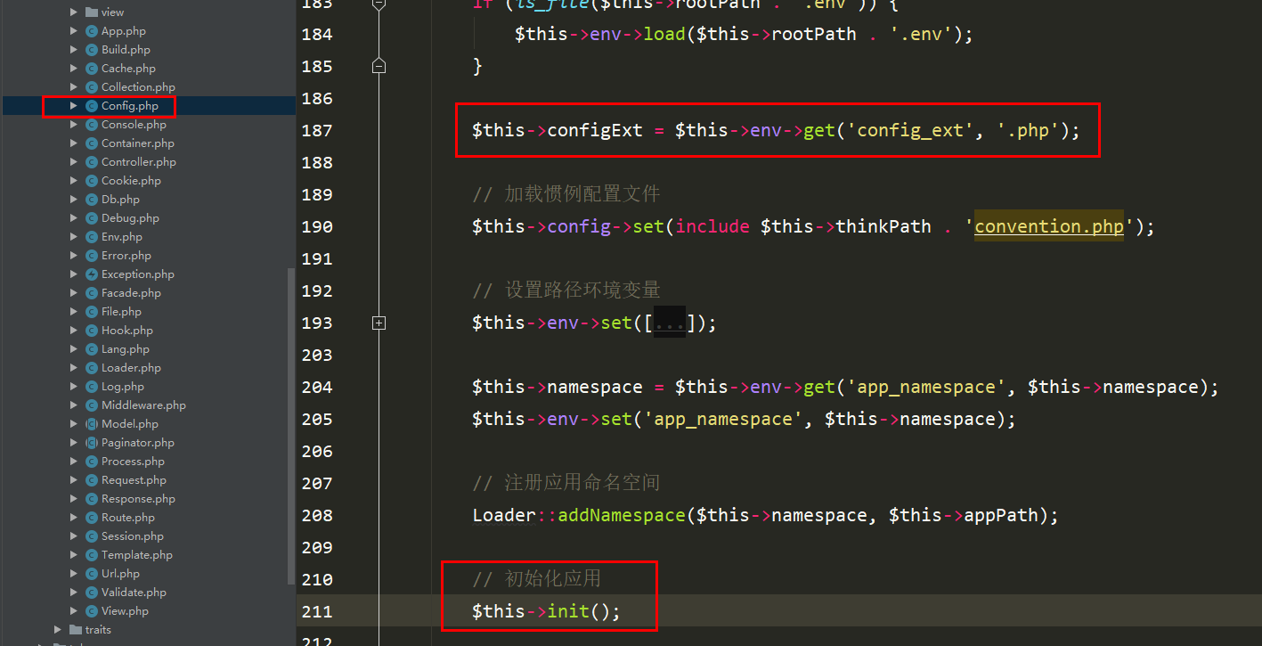This screenshot has height=646, width=1262.
Task: Click the folder icon of the traits directory
Action: (76, 630)
